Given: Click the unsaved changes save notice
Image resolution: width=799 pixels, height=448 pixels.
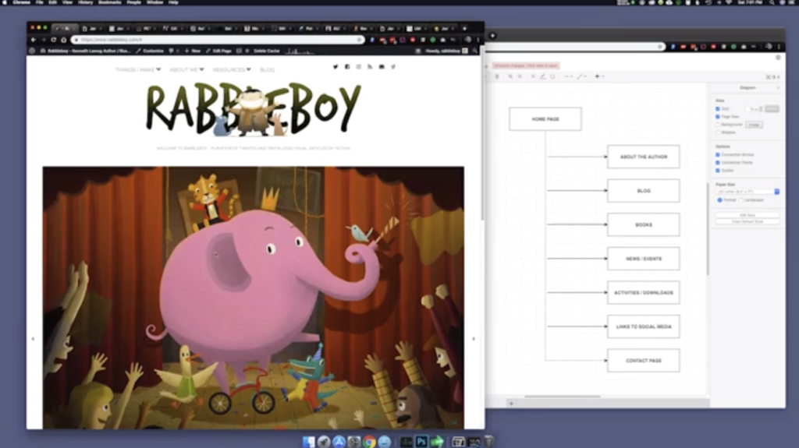Looking at the screenshot, I should [x=525, y=65].
